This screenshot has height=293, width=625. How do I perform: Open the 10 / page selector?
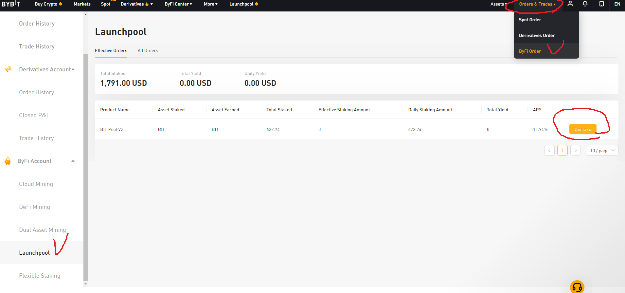point(602,151)
